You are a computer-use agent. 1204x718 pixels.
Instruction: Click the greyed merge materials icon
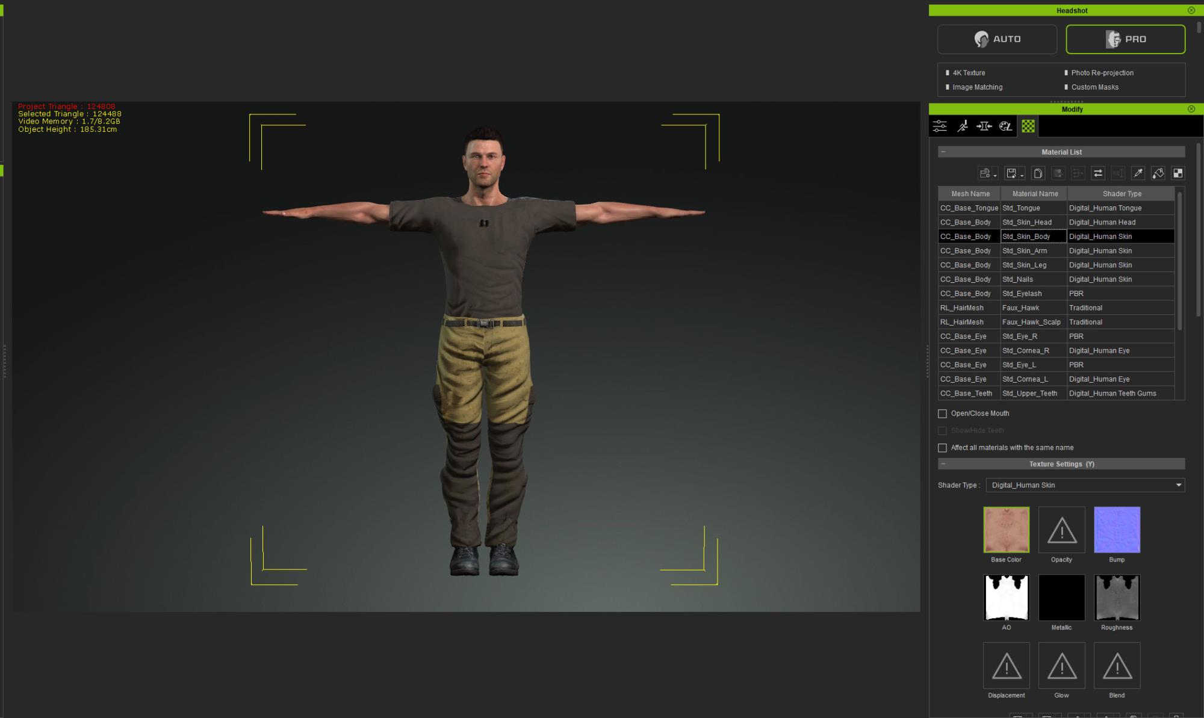[1078, 173]
